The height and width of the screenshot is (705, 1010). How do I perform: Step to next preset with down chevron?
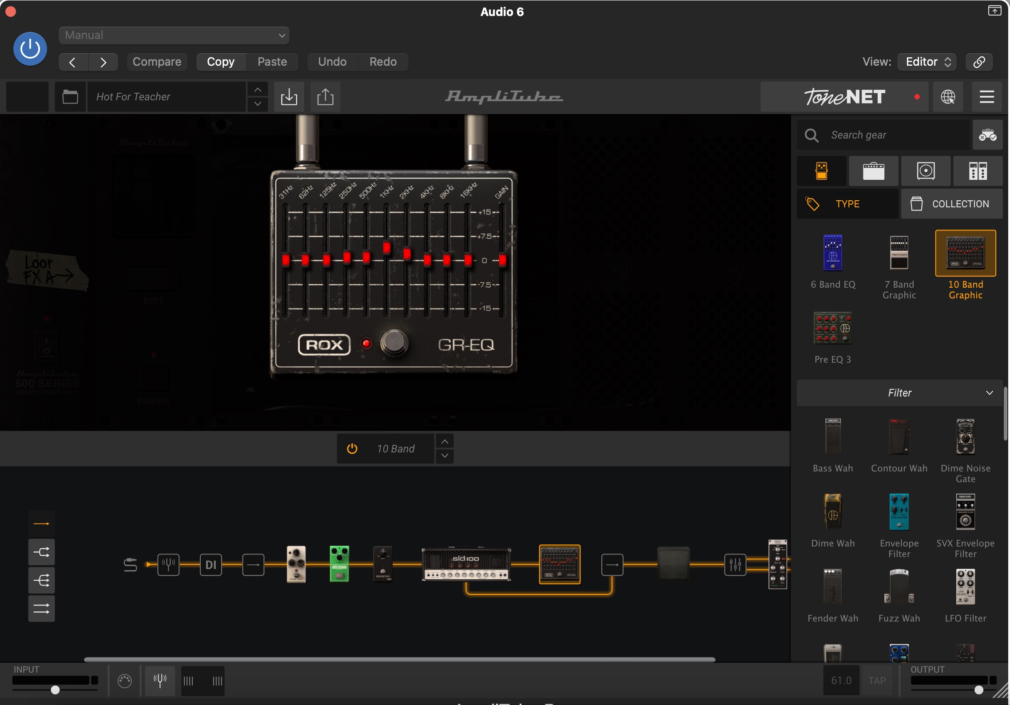tap(258, 104)
